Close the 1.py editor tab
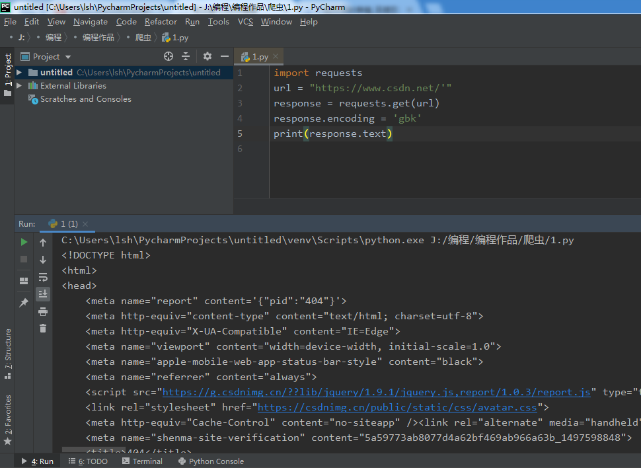The height and width of the screenshot is (468, 641). click(x=276, y=56)
